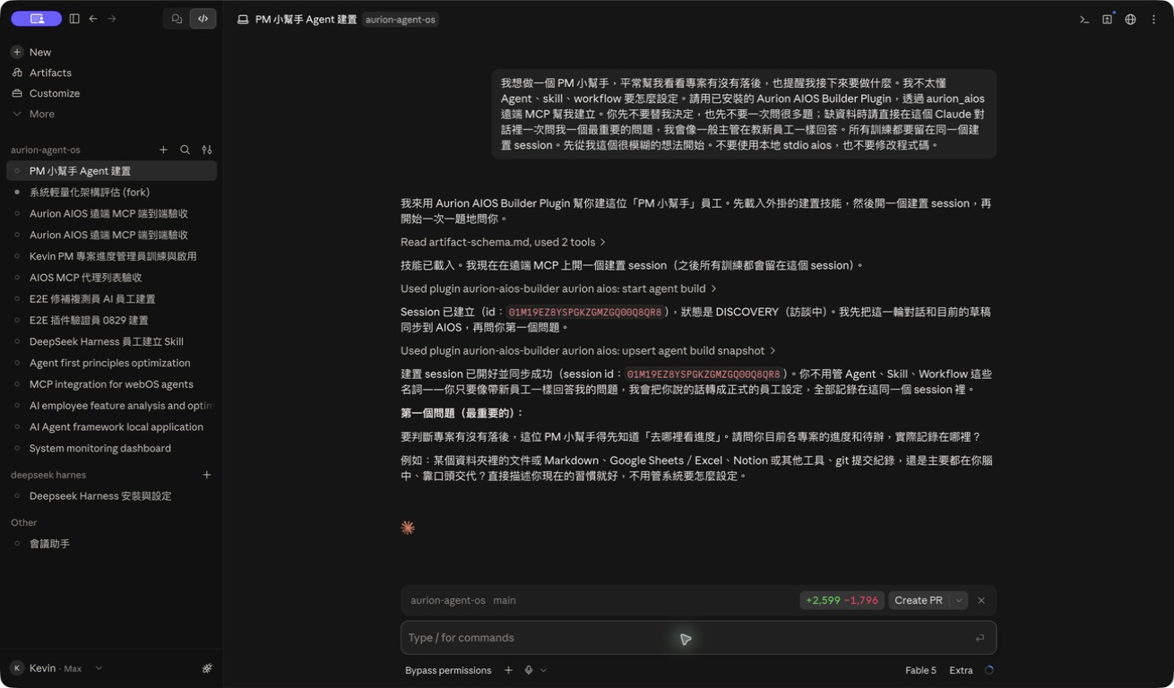Open 'AI employee feature analysis' session
The height and width of the screenshot is (688, 1174).
[x=111, y=406]
